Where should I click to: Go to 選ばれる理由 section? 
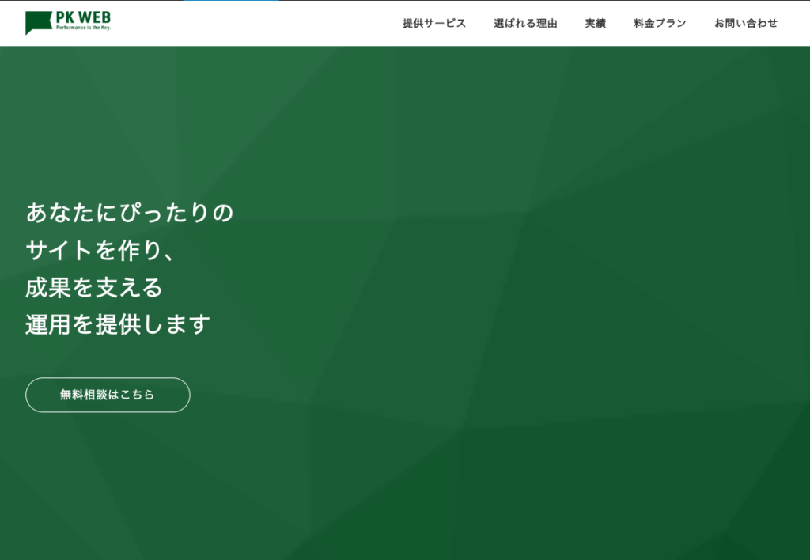[x=525, y=23]
